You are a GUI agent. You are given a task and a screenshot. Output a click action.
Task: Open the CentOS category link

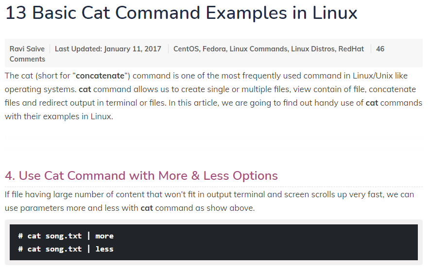(x=186, y=49)
